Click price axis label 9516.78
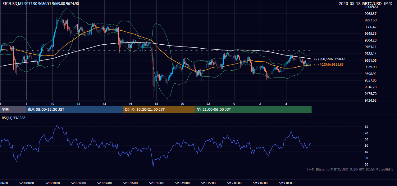 371,87
